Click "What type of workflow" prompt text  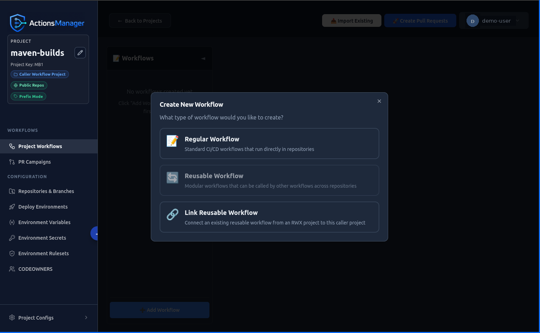tap(221, 117)
